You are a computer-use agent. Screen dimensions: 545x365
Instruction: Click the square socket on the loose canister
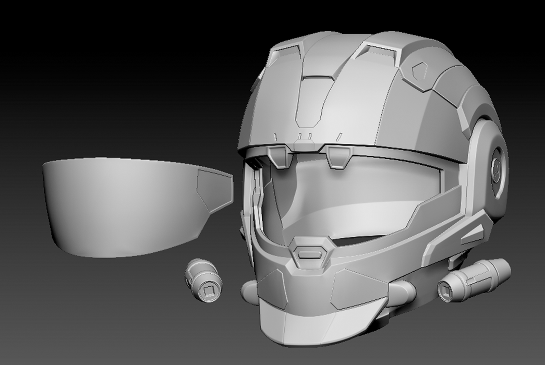coord(209,291)
